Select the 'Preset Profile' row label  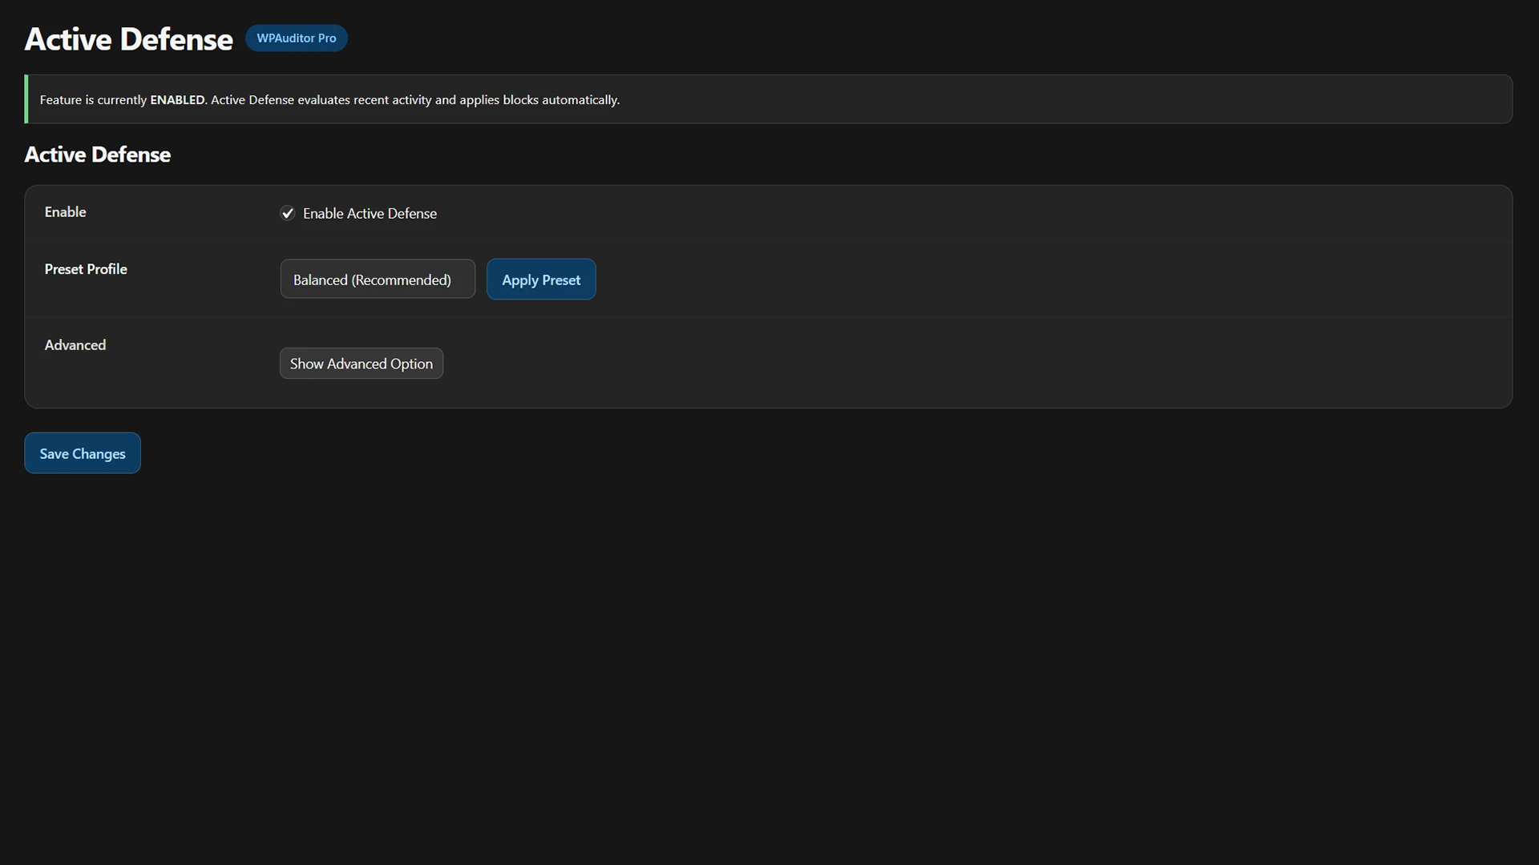86,269
